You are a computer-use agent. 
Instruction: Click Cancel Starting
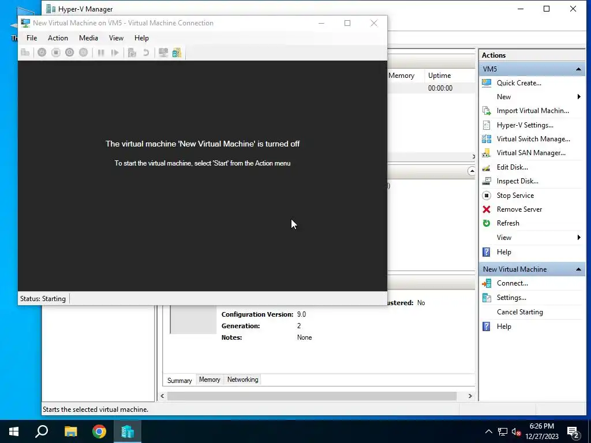click(519, 312)
